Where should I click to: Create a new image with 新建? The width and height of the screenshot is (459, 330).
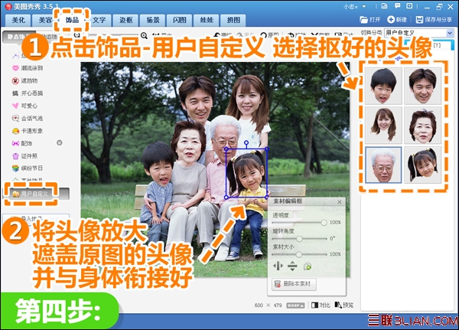(397, 20)
